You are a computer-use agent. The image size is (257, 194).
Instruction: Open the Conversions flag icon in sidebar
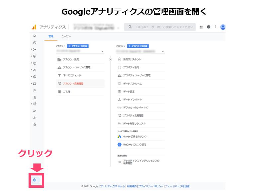(x=35, y=91)
